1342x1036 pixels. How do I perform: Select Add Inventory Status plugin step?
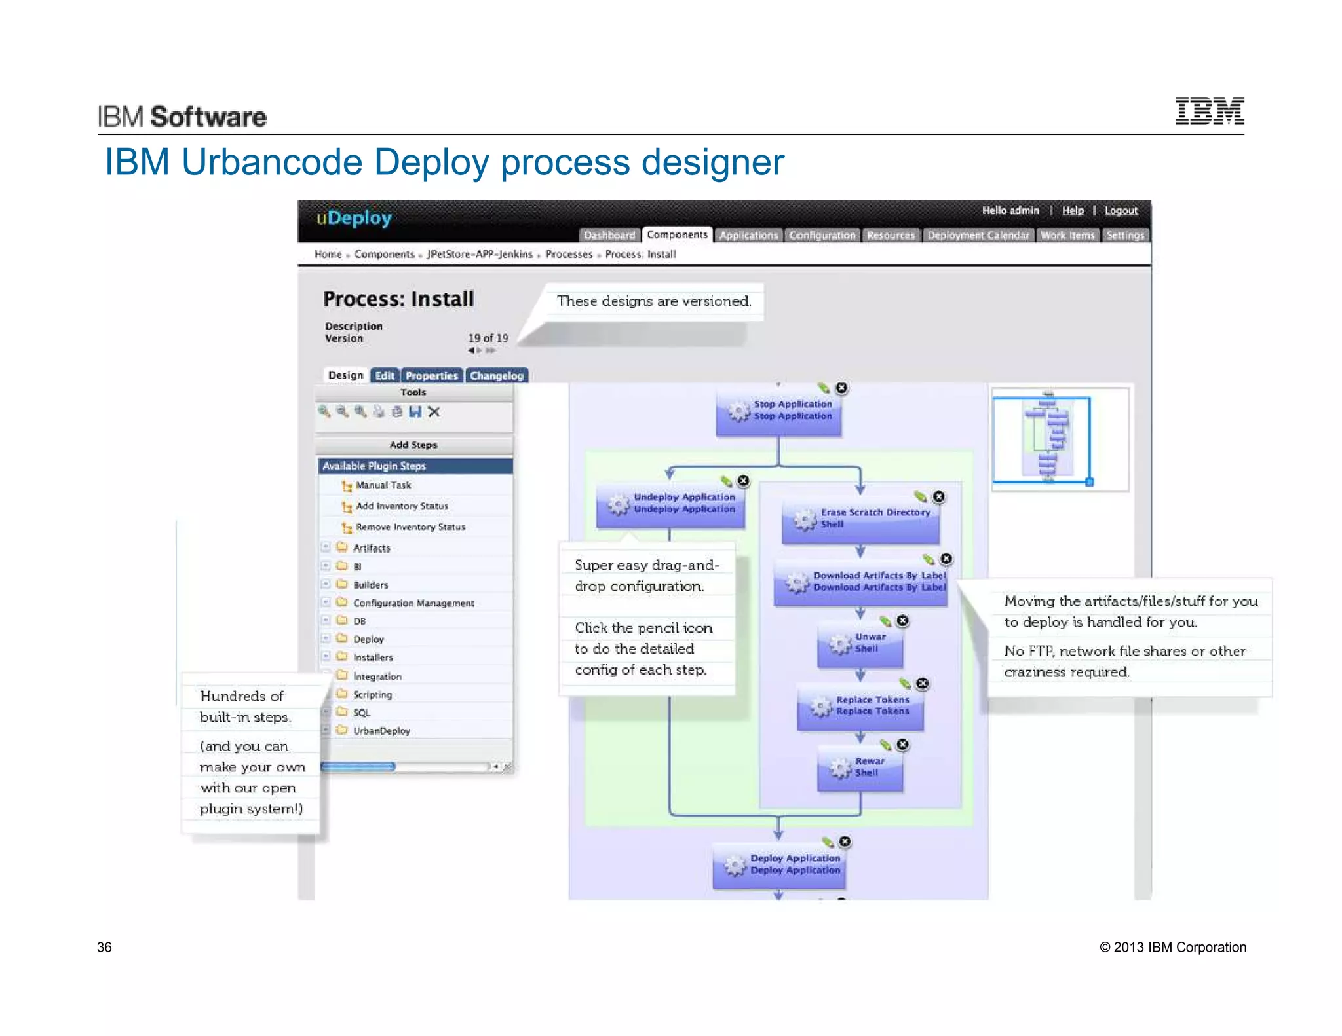[402, 506]
